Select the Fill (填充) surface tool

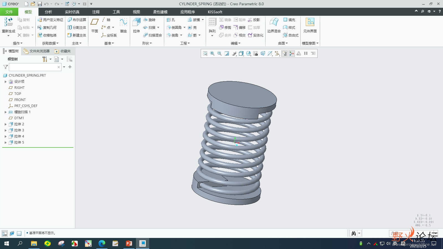289,20
